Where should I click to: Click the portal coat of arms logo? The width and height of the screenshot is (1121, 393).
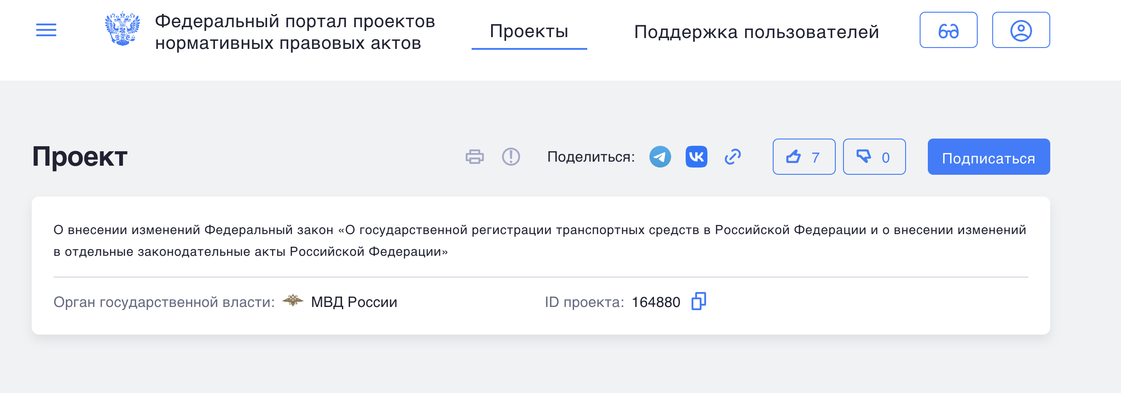(x=121, y=30)
